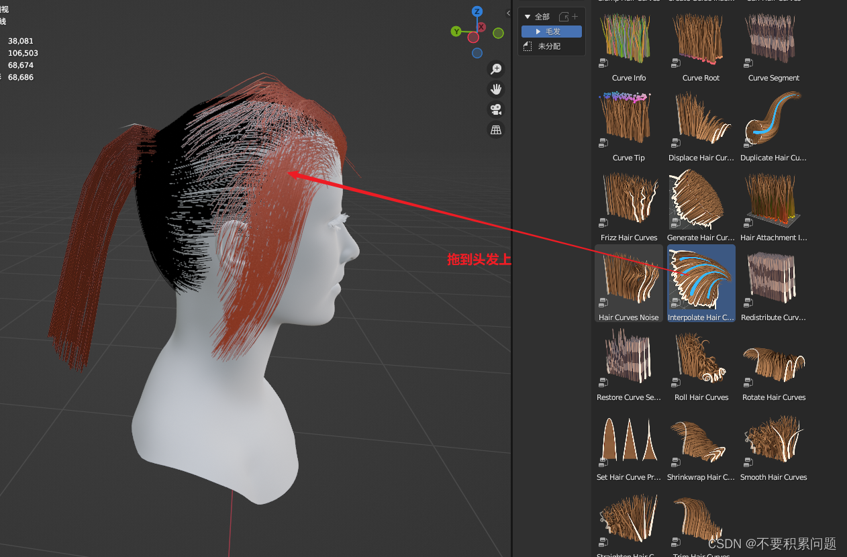Image resolution: width=847 pixels, height=557 pixels.
Task: Click the hand pan view button
Action: 496,89
